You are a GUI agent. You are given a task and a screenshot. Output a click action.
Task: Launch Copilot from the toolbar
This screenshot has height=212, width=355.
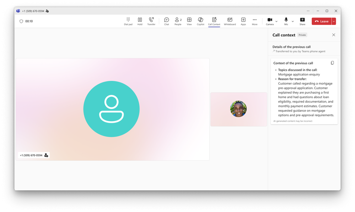point(200,21)
